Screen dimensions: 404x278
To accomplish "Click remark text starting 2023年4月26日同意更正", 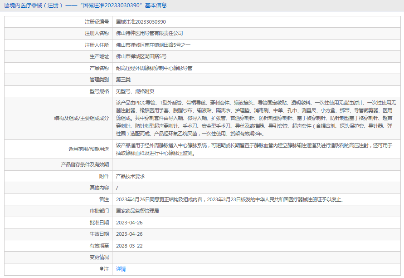I will tap(230, 199).
